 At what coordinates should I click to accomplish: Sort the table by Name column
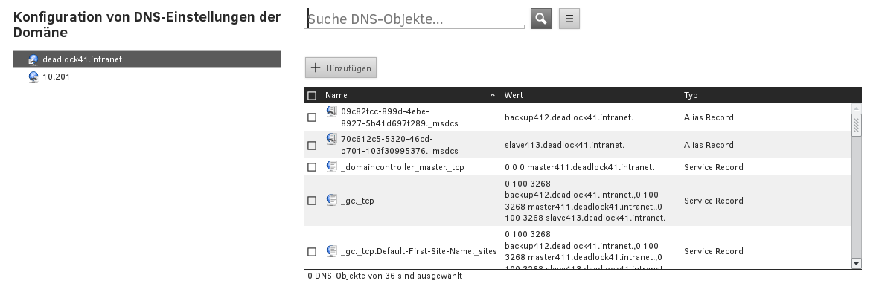point(336,96)
